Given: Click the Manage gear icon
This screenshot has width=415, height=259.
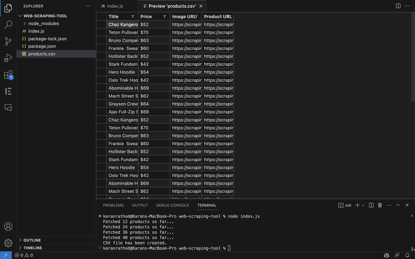Looking at the screenshot, I should pos(8,242).
